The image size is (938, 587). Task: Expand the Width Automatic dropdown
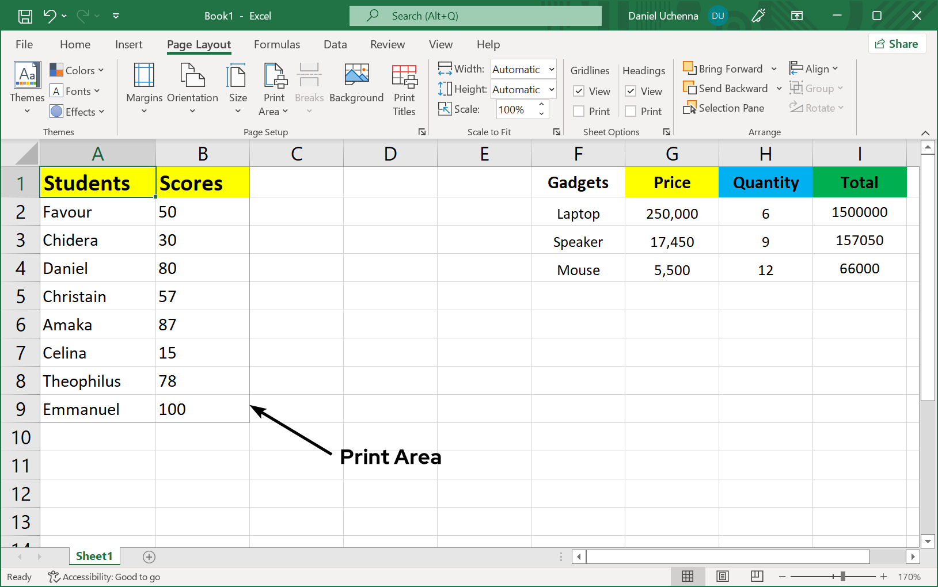(551, 70)
